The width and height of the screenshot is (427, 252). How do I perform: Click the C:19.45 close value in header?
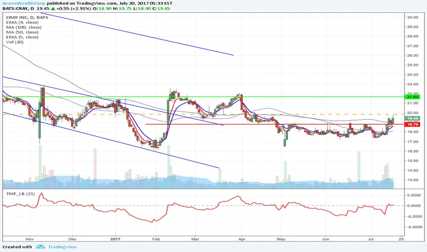pyautogui.click(x=161, y=8)
